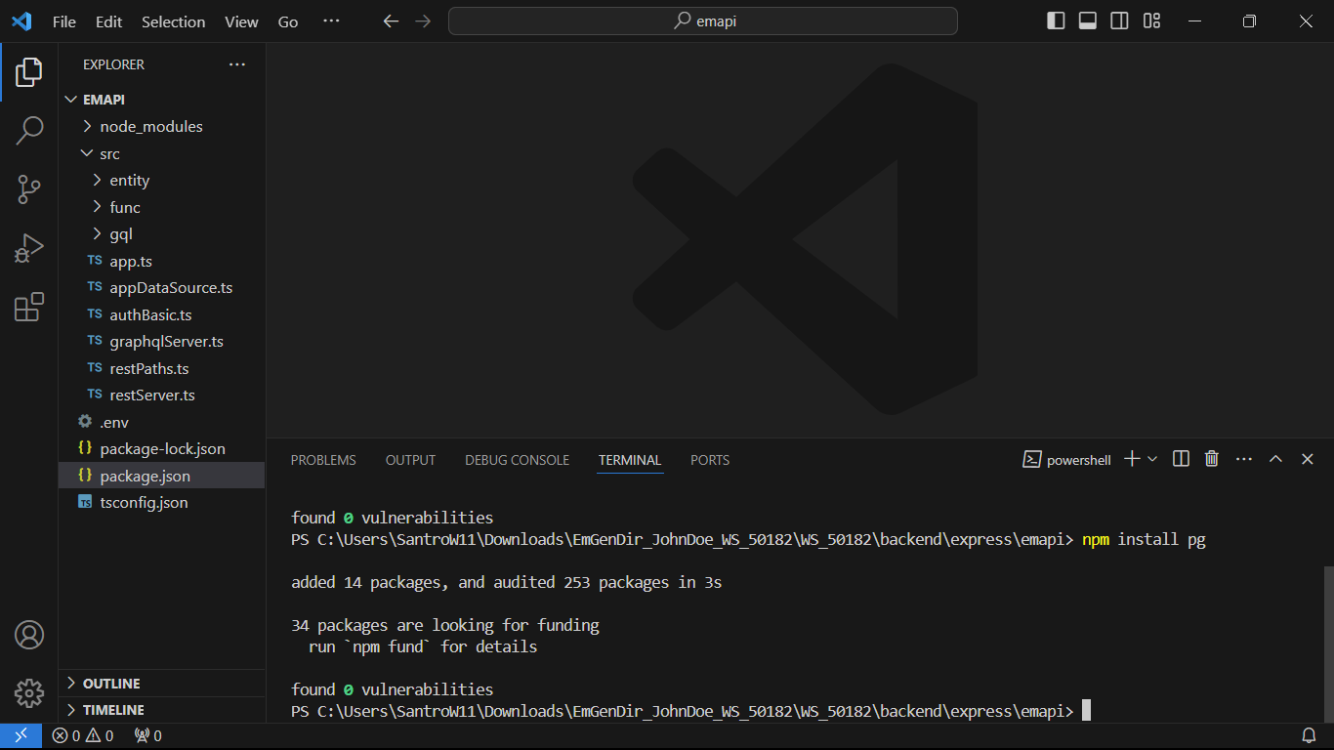Open the Search view in activity bar

coord(29,130)
